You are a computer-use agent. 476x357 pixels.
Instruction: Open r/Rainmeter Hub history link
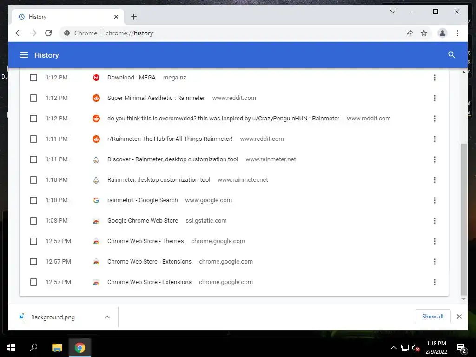click(x=170, y=139)
